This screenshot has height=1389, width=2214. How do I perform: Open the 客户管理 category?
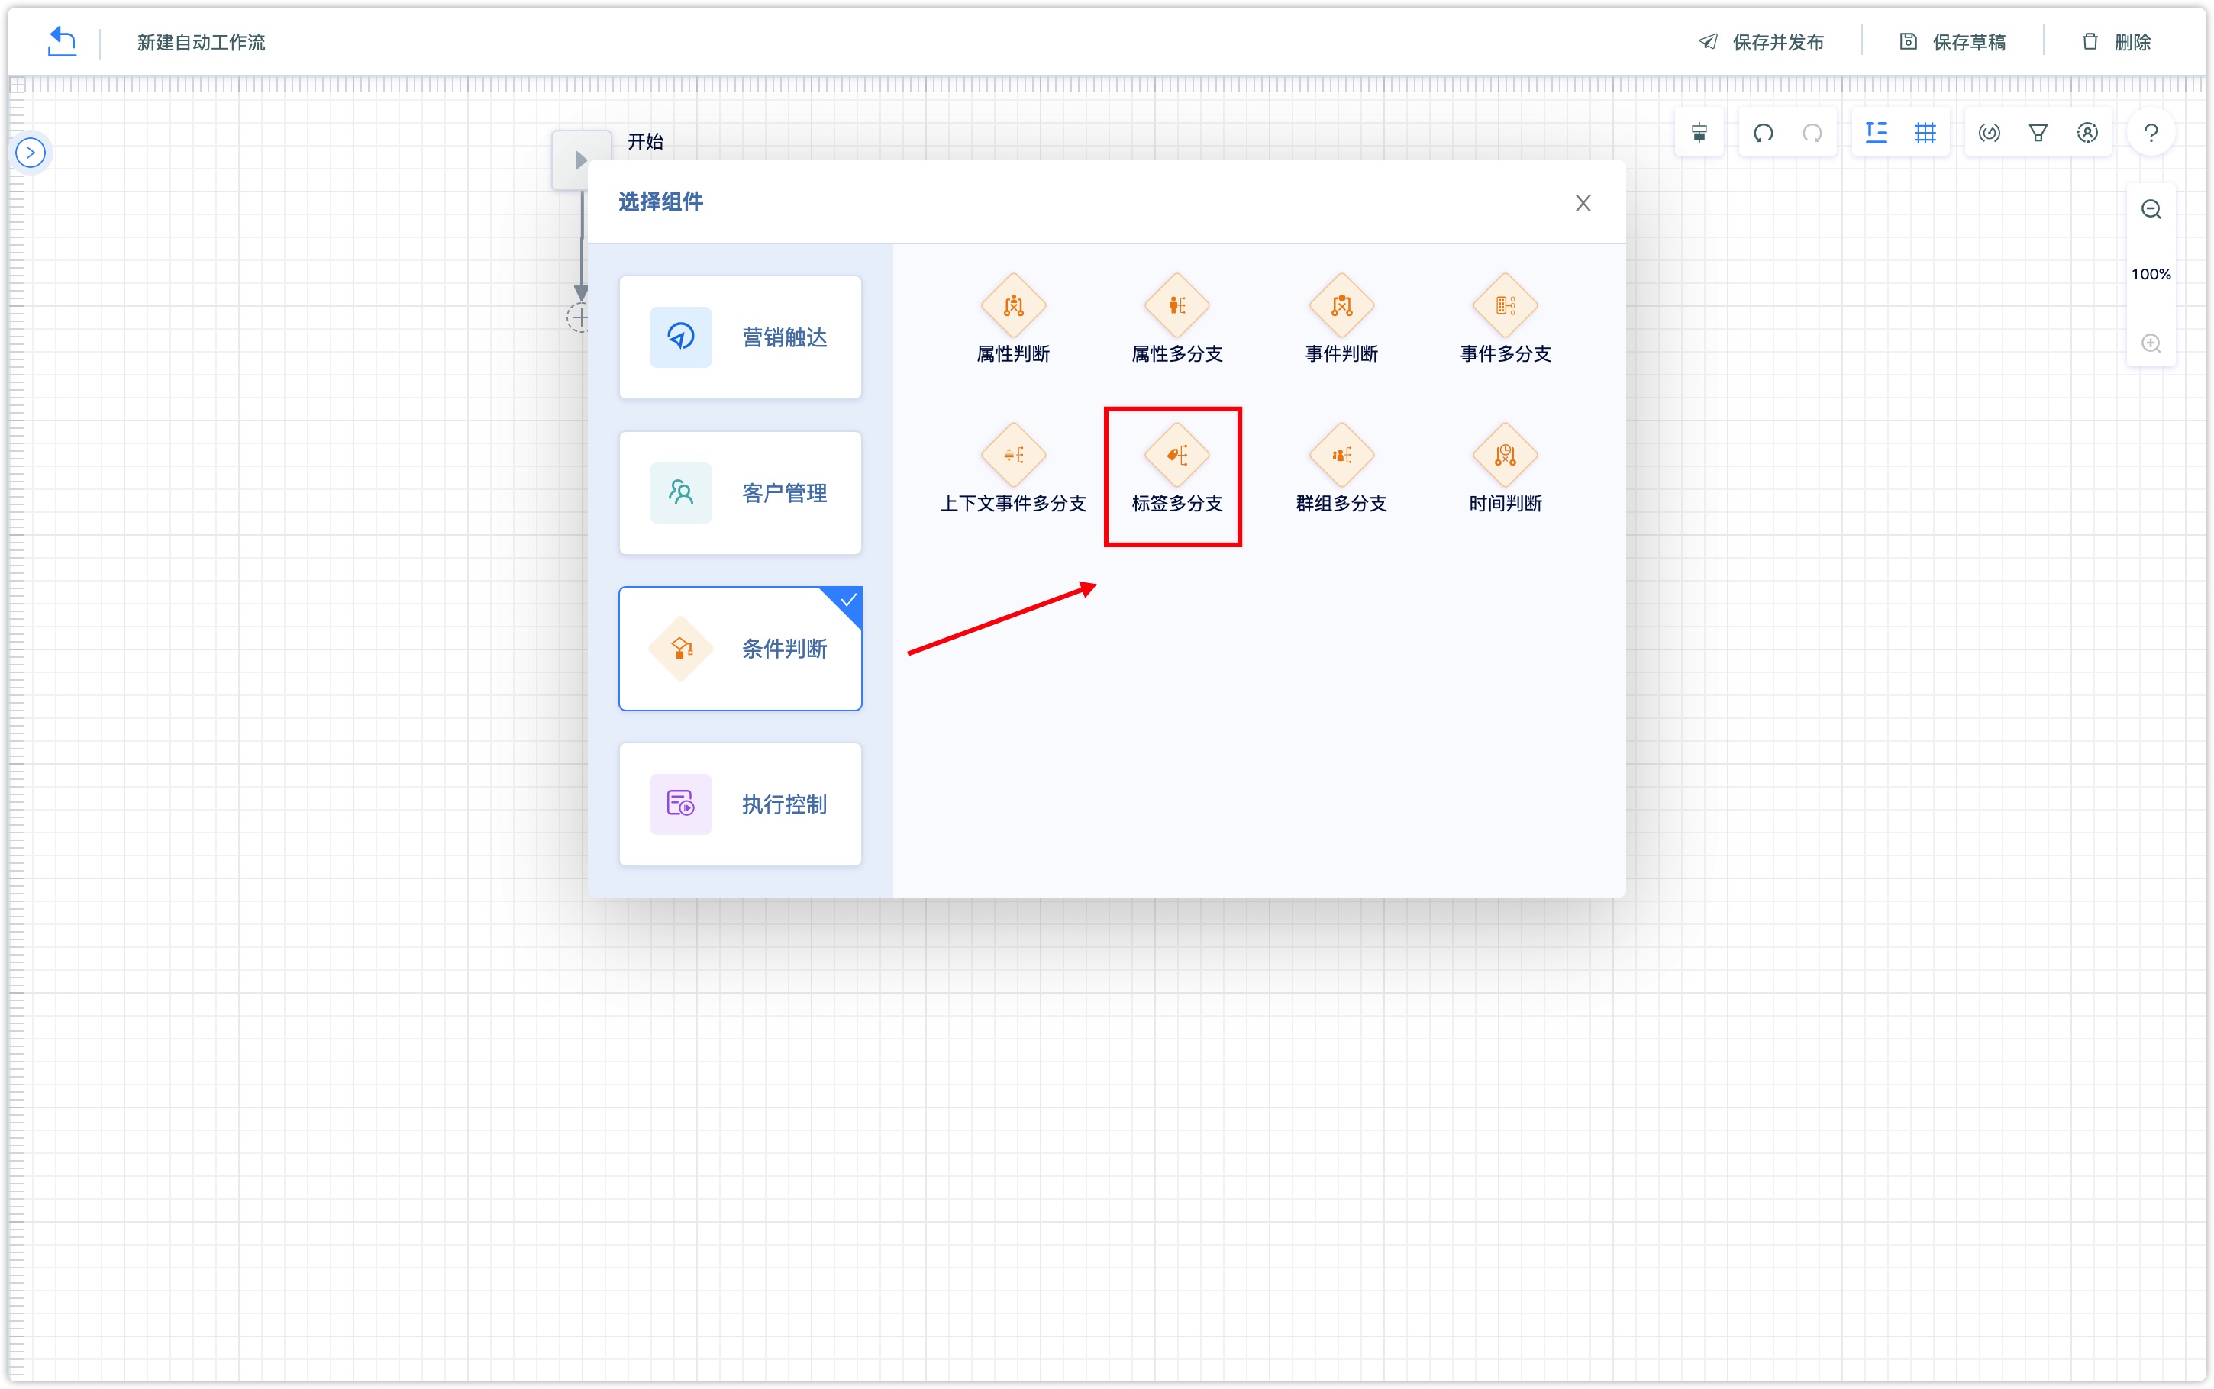(x=741, y=492)
